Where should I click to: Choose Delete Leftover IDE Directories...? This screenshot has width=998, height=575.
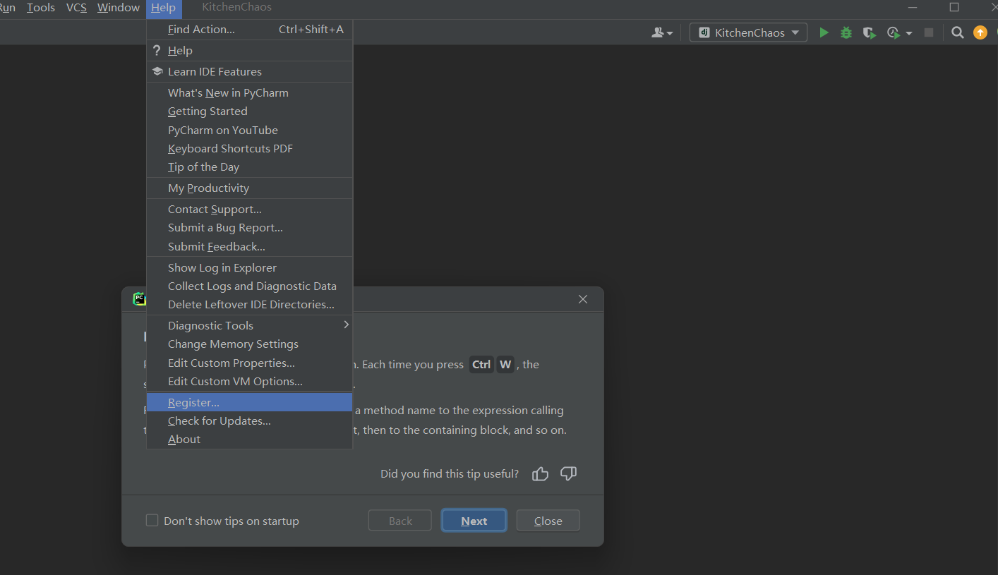pos(249,305)
